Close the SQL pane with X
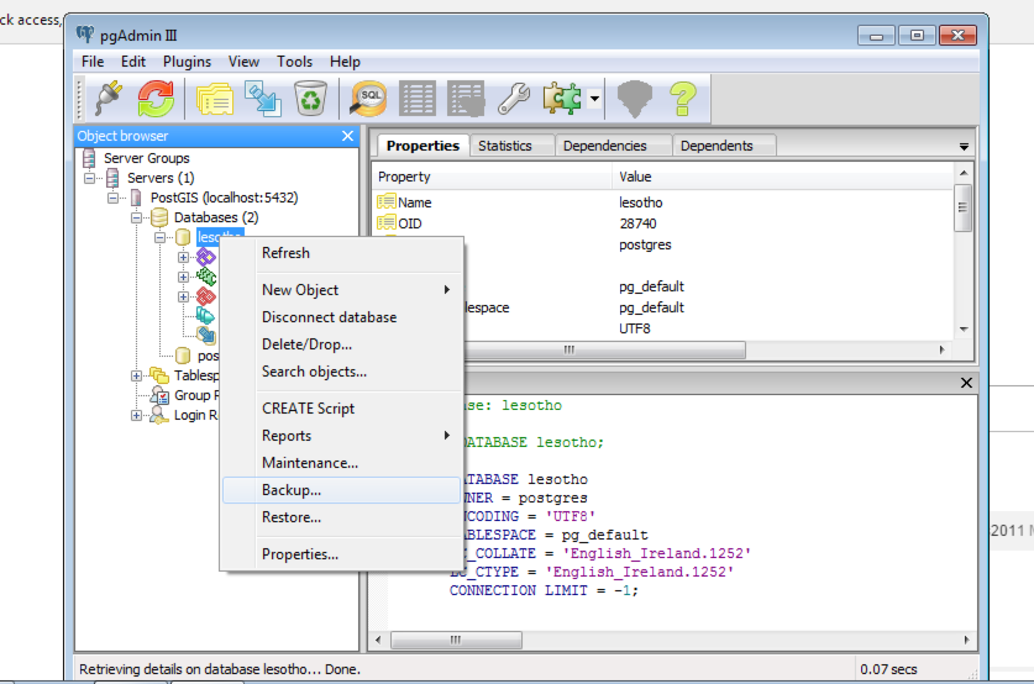This screenshot has width=1034, height=684. (967, 383)
